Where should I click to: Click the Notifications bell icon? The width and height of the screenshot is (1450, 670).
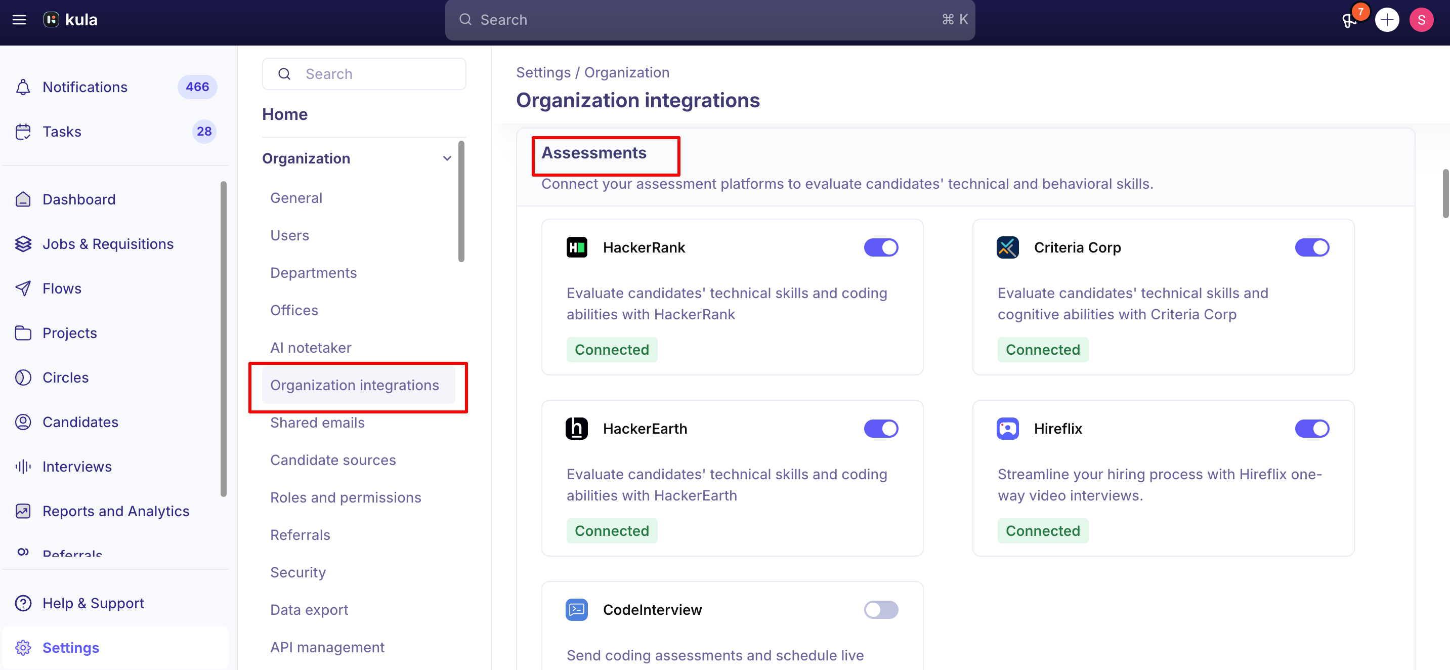point(23,87)
